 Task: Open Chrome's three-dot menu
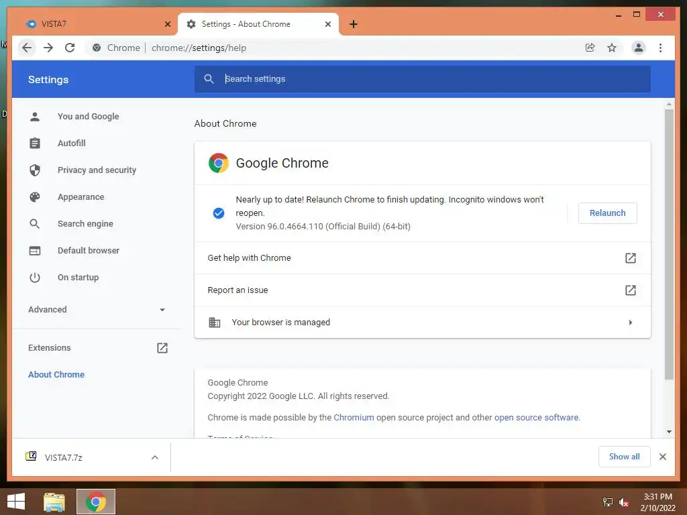660,48
